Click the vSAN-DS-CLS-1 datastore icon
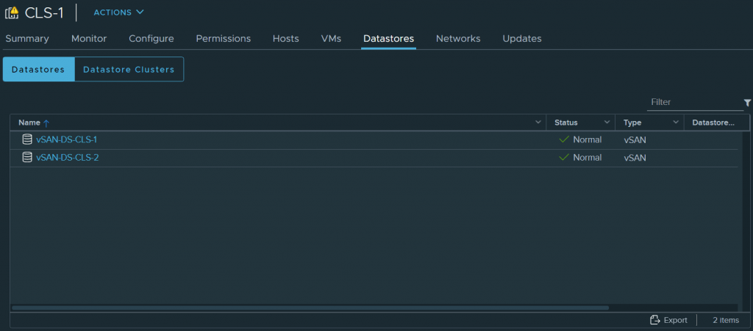 27,139
